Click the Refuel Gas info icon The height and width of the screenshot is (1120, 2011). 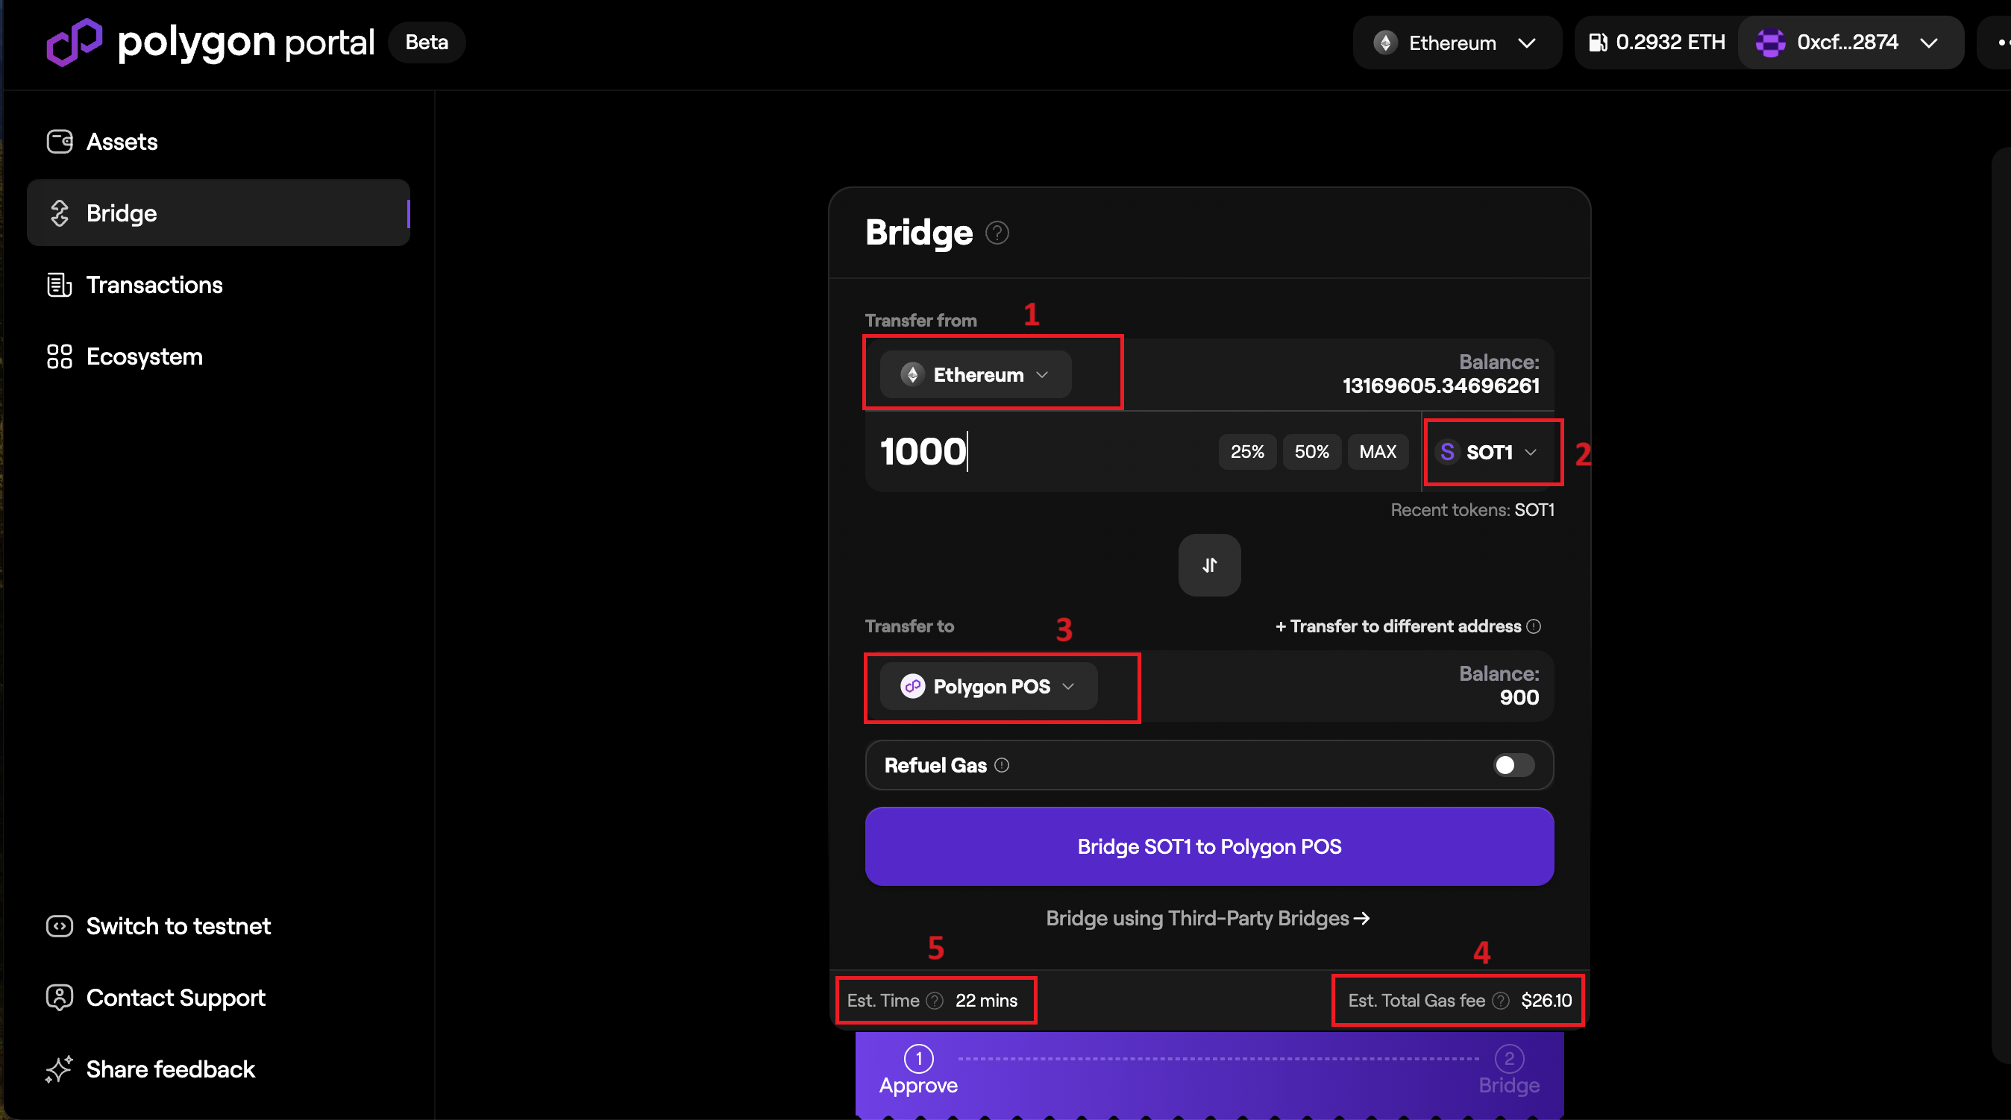[x=1002, y=766]
